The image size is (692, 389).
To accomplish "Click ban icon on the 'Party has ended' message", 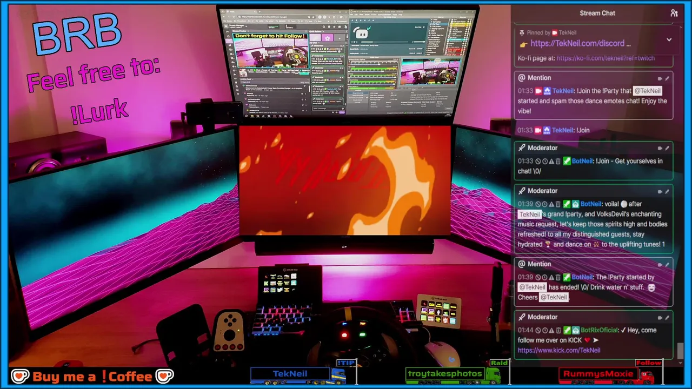I will pyautogui.click(x=538, y=277).
